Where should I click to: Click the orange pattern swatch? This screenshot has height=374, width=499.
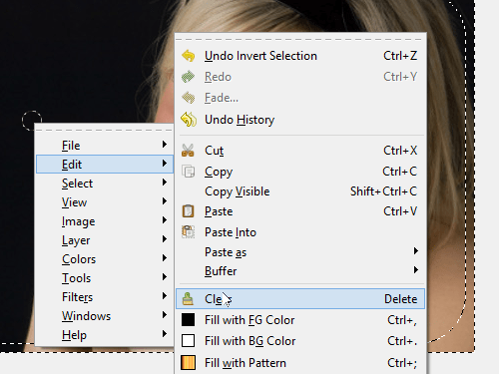click(188, 363)
